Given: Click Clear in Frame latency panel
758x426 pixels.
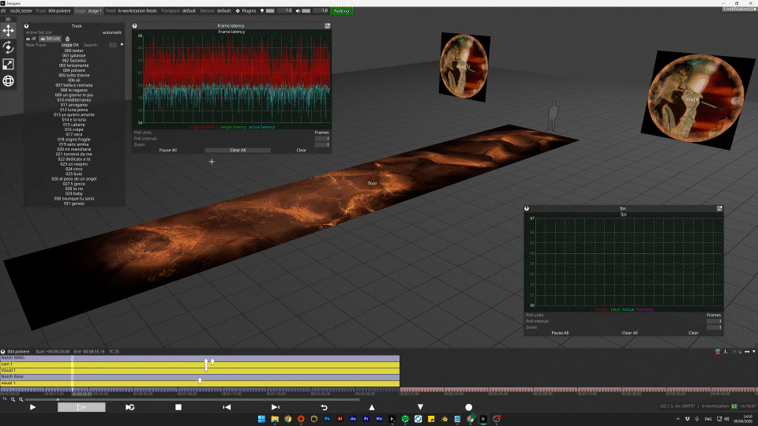Looking at the screenshot, I should pos(301,150).
